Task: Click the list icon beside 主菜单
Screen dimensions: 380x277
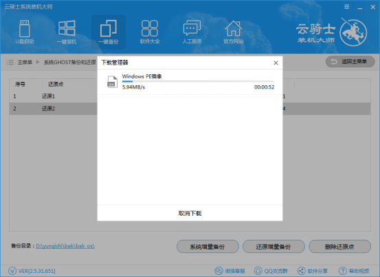Action: click(x=10, y=63)
